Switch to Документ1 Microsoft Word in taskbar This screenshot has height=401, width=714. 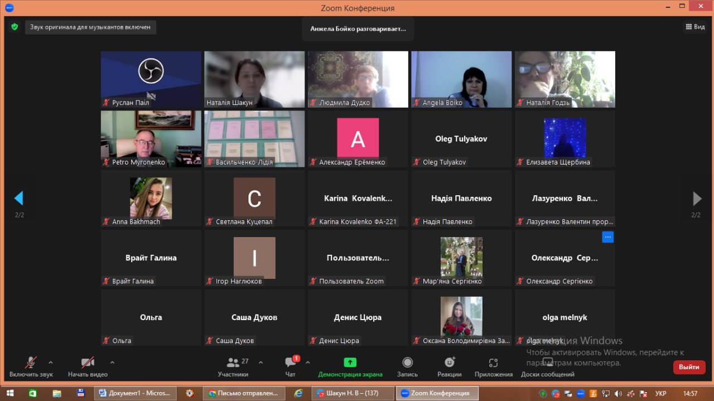pos(135,393)
